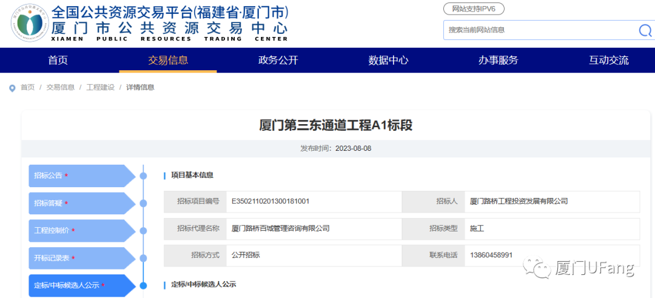Screen dimensions: 655x298
Task: Click the timeline dot beside 招标公告
Action: coord(143,176)
